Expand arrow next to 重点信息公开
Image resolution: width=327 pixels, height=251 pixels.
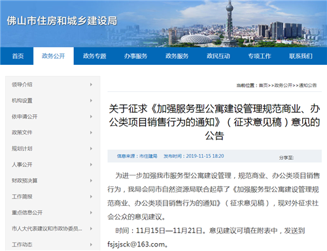[91, 212]
